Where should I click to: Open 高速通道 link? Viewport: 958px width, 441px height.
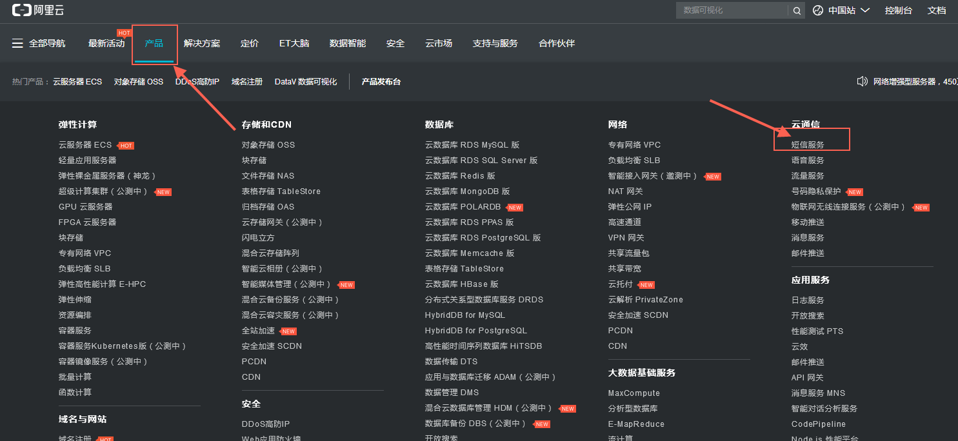624,222
